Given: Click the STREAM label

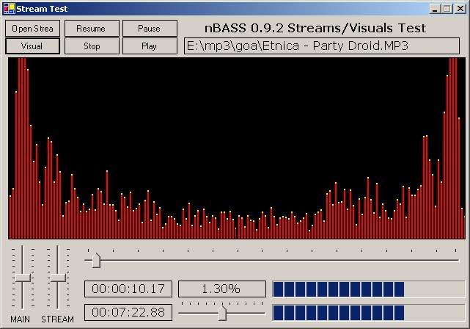Looking at the screenshot, I should (57, 319).
